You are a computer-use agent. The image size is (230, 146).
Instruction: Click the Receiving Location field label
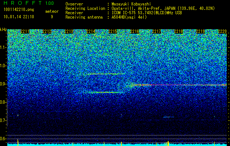click(85, 8)
